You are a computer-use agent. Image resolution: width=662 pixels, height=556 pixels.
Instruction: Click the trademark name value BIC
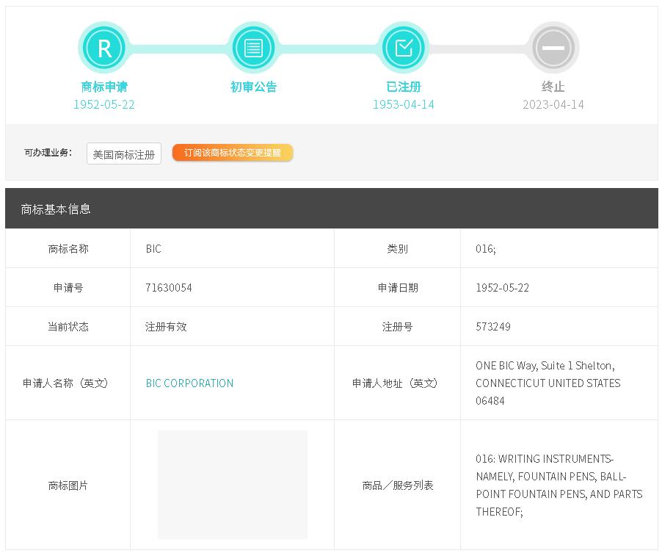[x=153, y=249]
